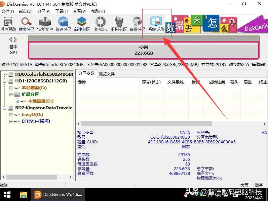
Task: Select EasyU(U:) partition
Action: 32,115
